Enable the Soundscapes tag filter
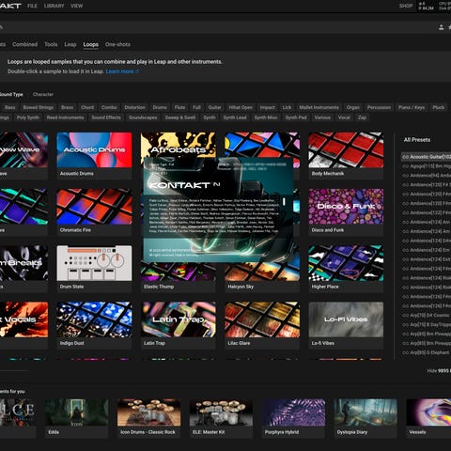 (x=143, y=117)
